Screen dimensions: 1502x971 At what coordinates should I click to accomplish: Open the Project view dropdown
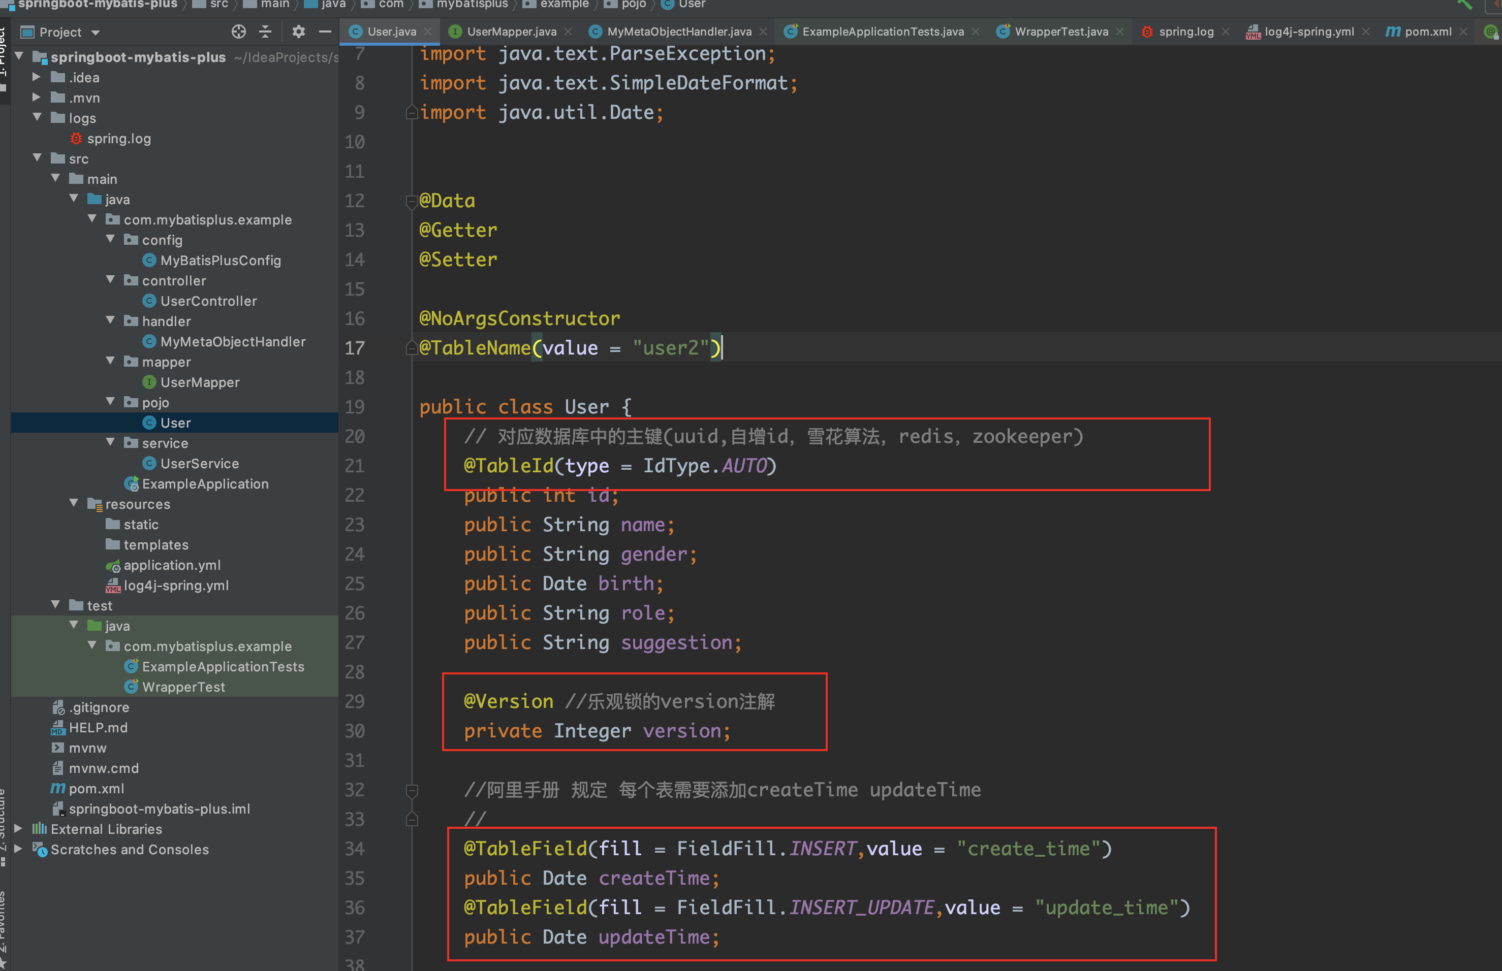pyautogui.click(x=96, y=32)
